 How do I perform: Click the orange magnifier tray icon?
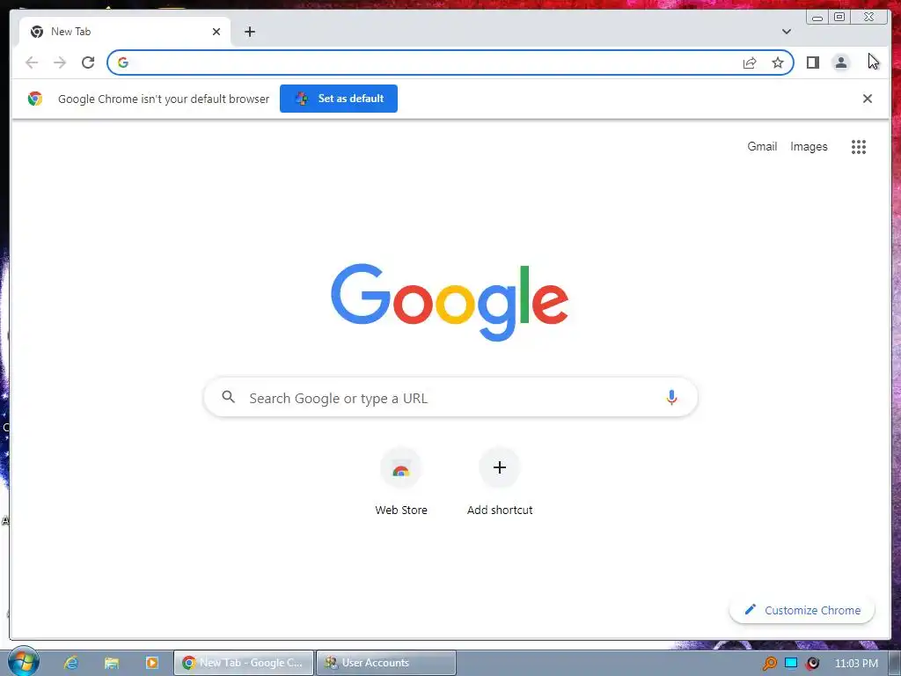(769, 664)
